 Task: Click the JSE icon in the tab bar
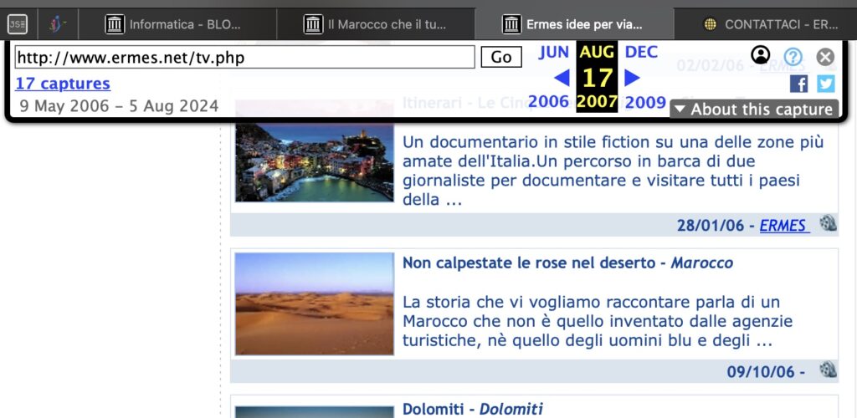click(x=17, y=24)
